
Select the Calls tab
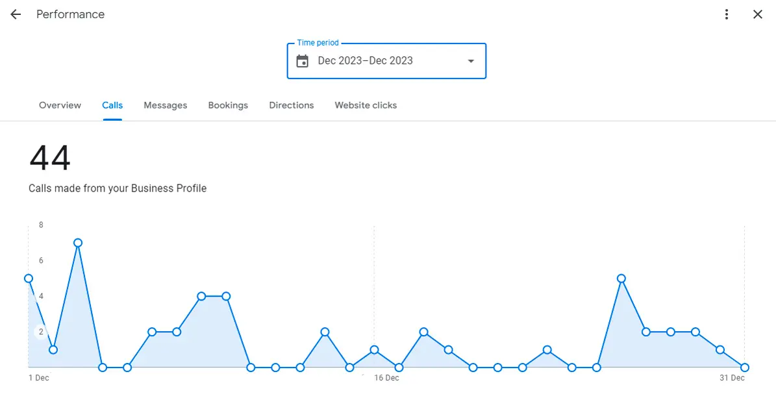[x=112, y=105]
